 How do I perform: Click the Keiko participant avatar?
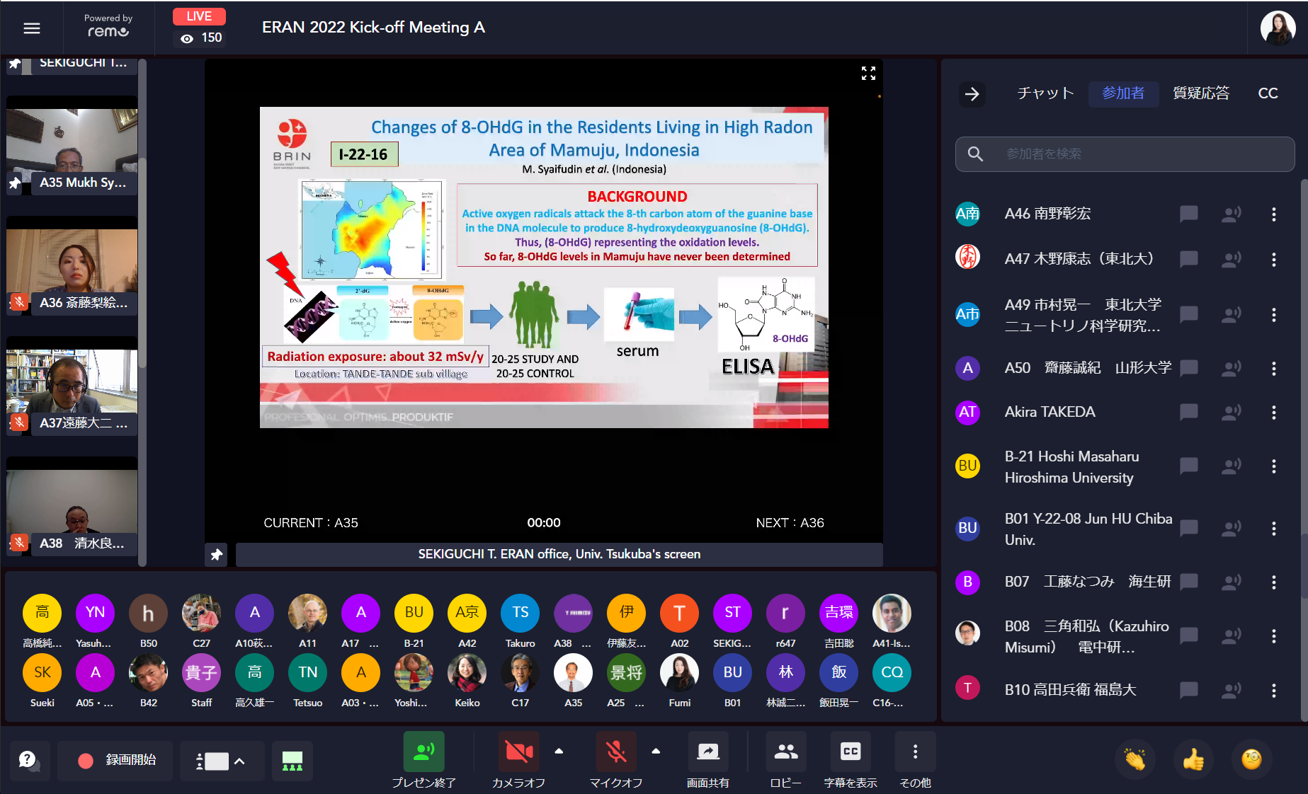tap(467, 673)
